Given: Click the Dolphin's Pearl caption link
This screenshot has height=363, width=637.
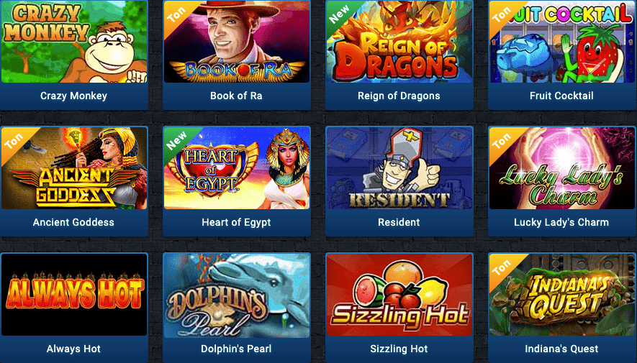Looking at the screenshot, I should [236, 349].
